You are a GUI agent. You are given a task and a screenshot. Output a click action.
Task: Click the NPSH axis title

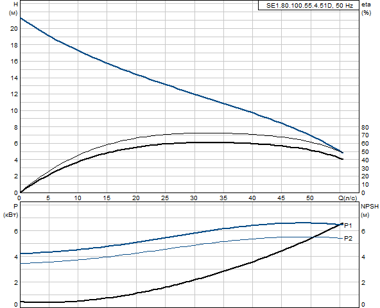(370, 207)
